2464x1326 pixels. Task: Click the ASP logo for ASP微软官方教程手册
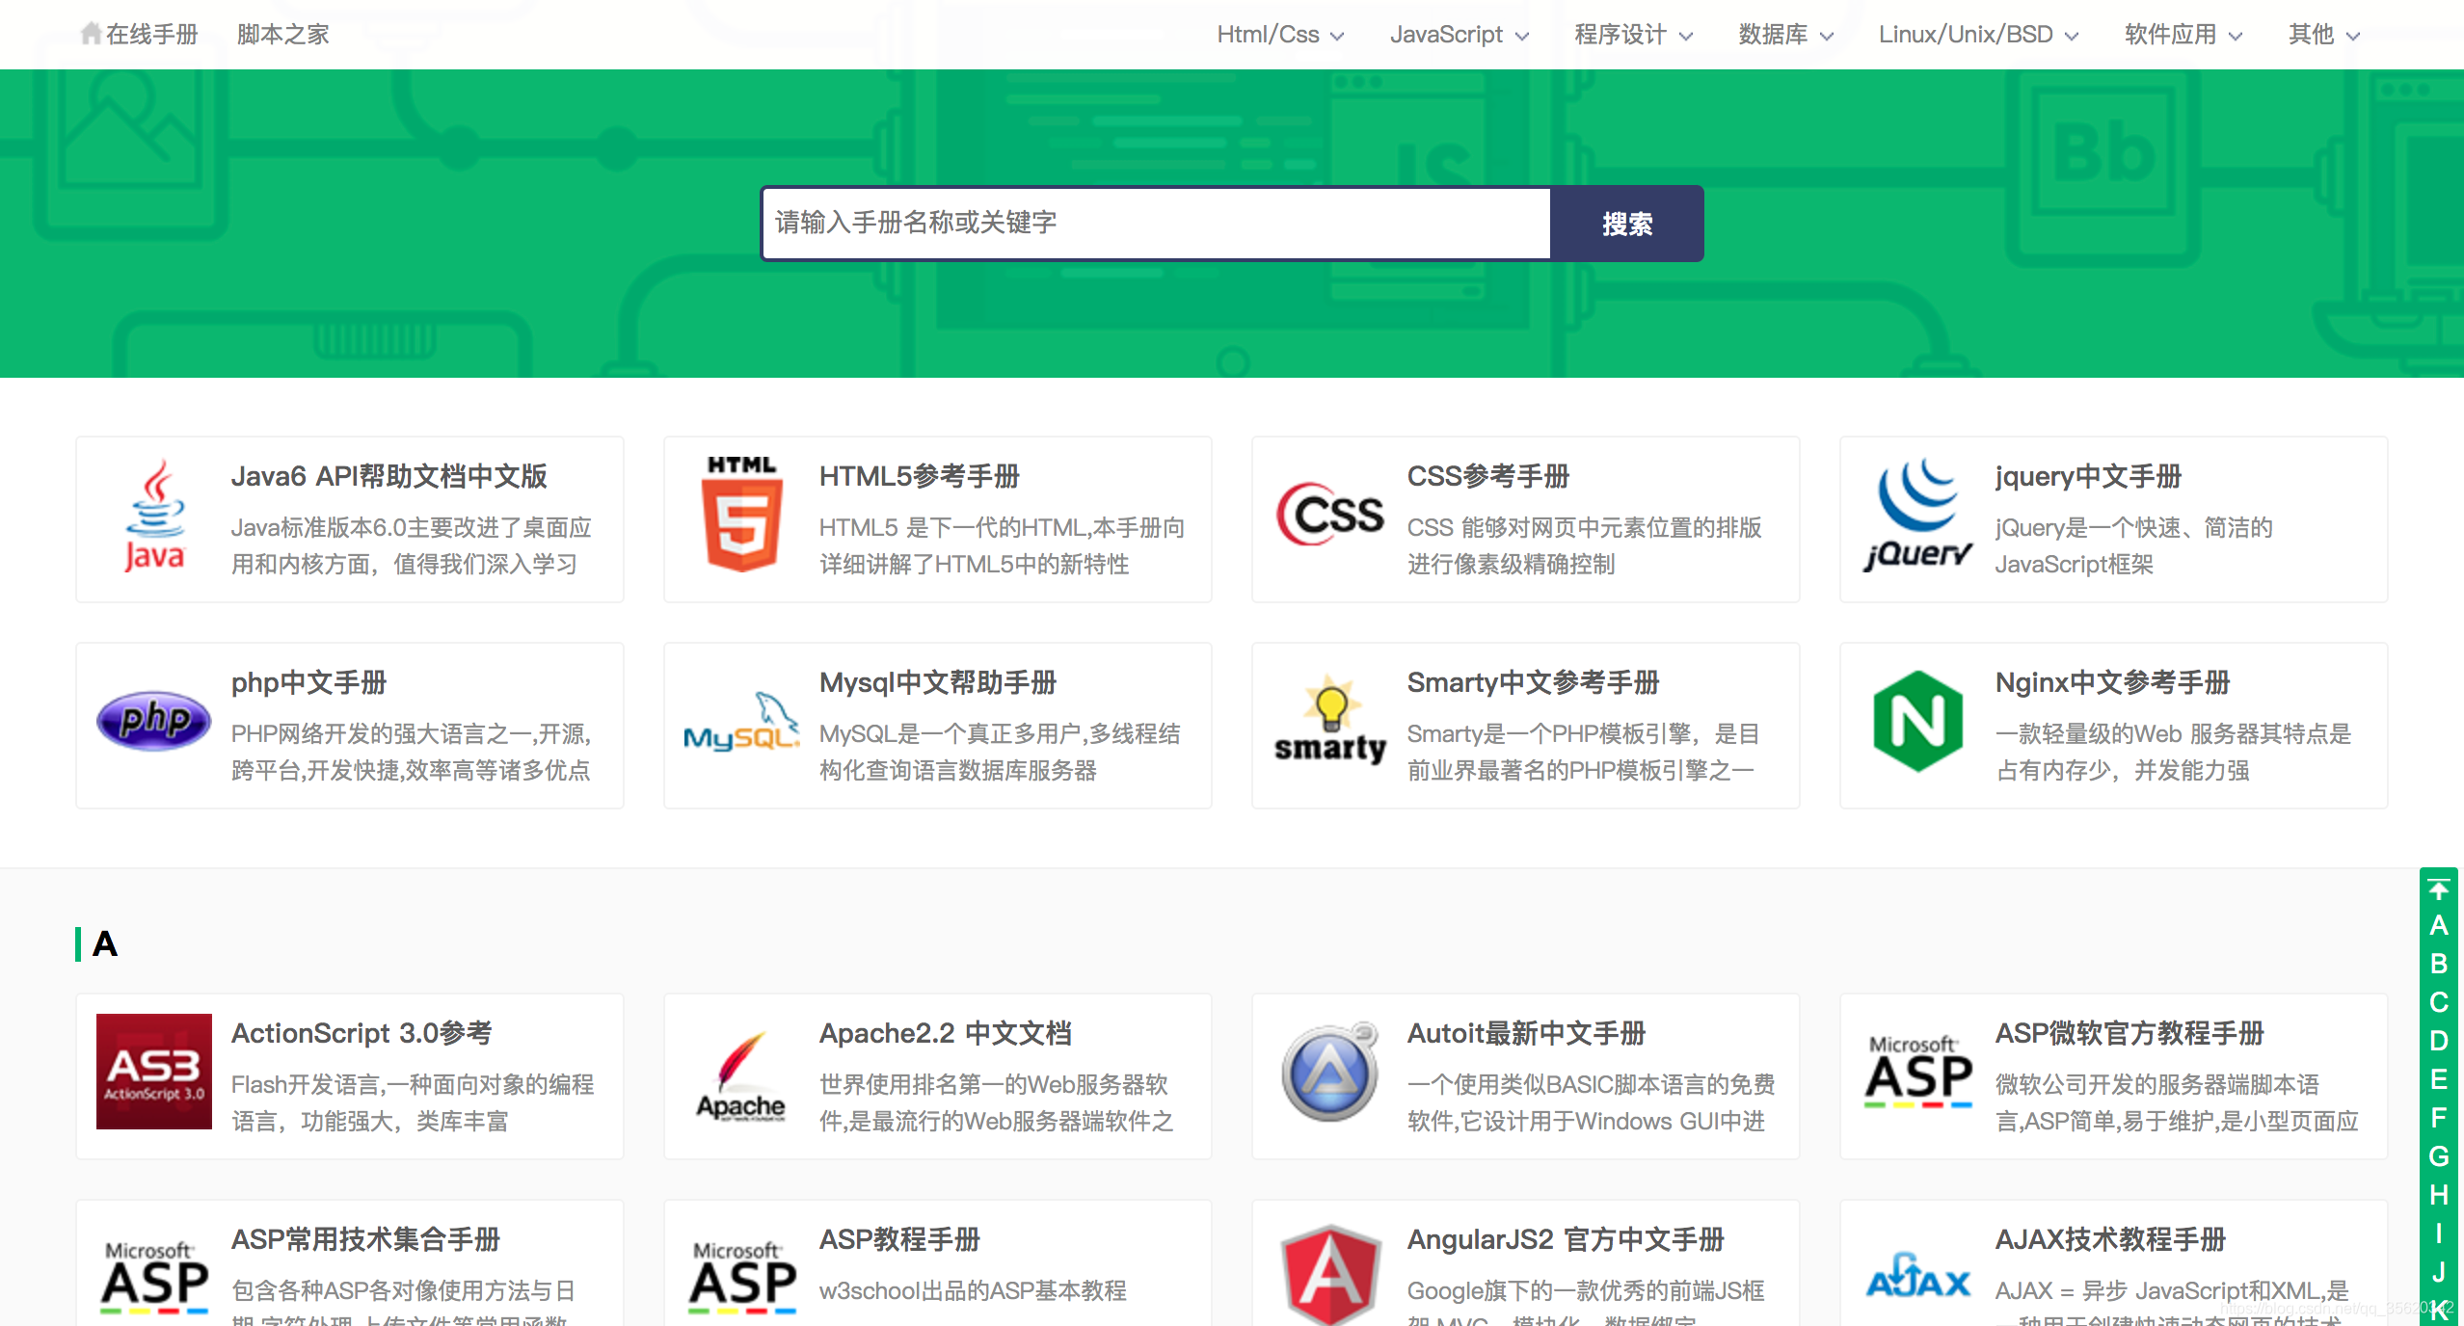pos(1917,1072)
